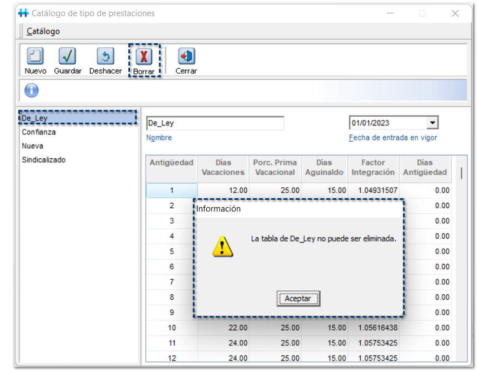This screenshot has height=372, width=478.
Task: Click the app icon in title bar
Action: [23, 13]
